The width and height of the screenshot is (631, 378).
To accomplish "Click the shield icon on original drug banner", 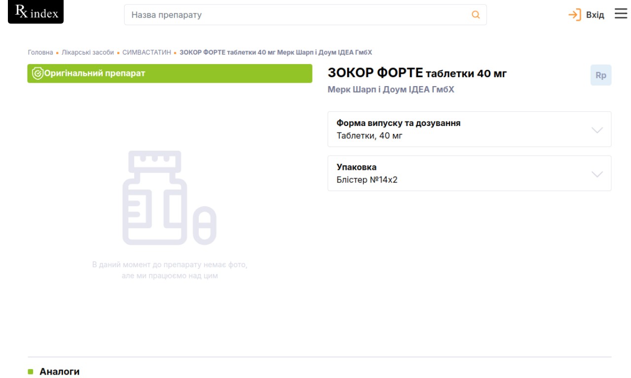I will click(37, 74).
